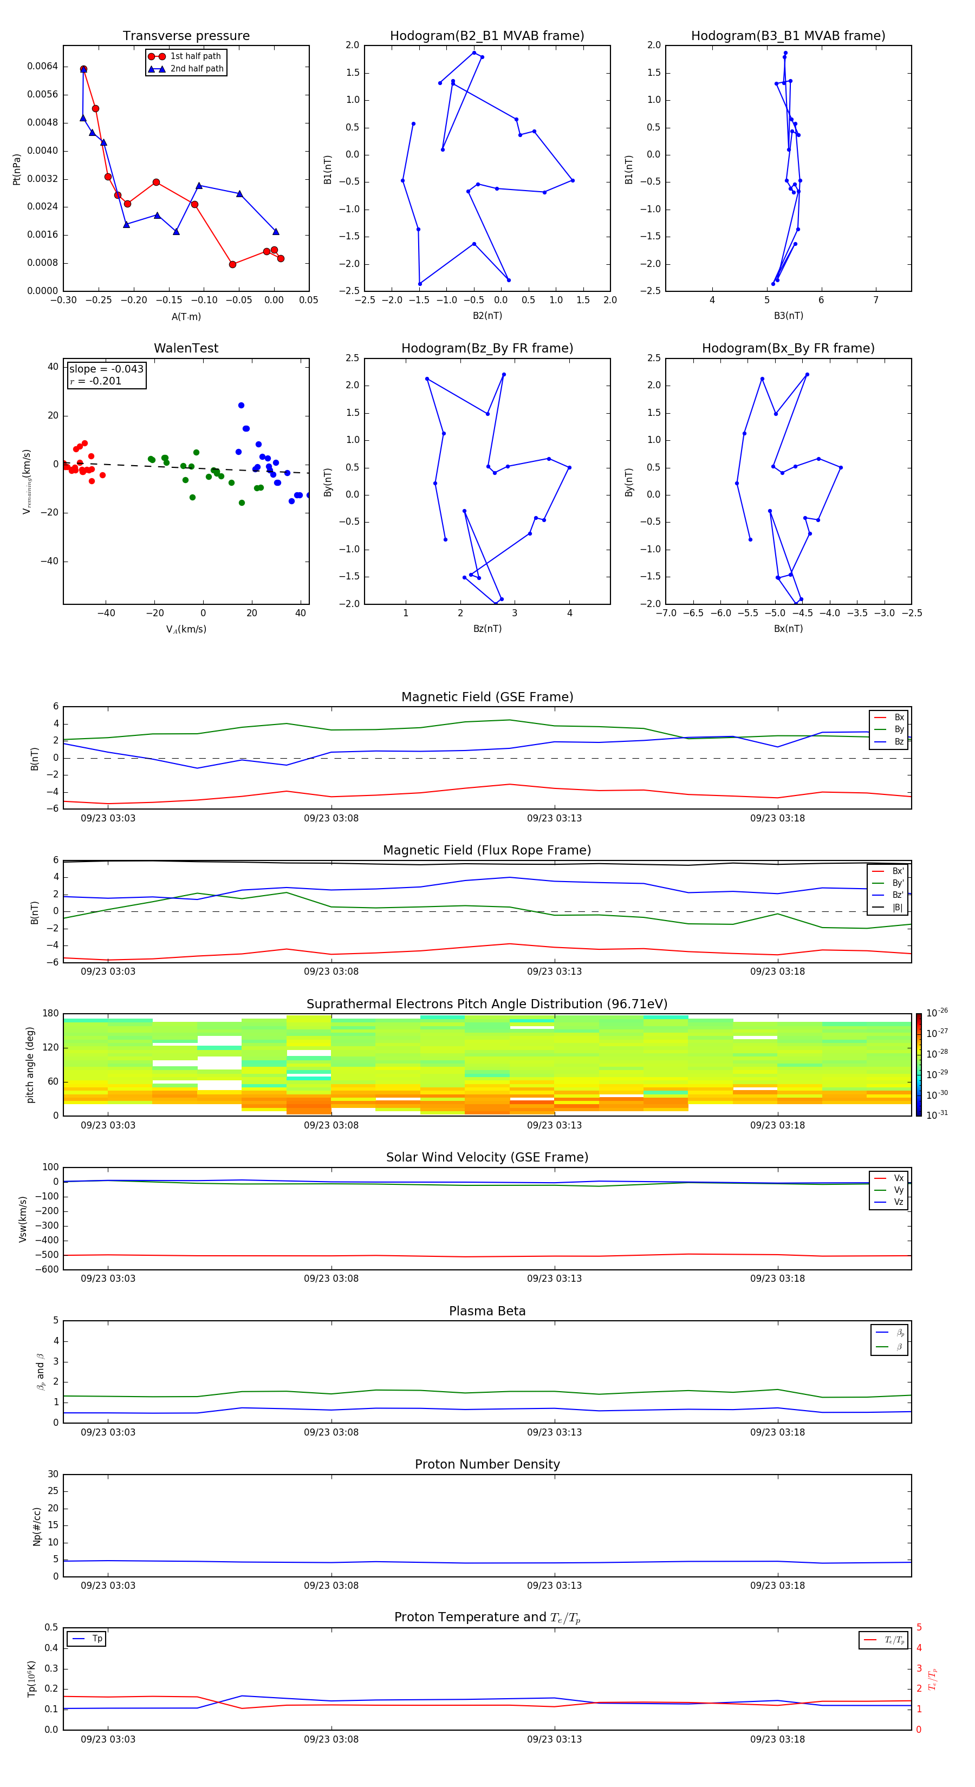This screenshot has height=1787, width=975.
Task: Click the 'Transverse pressure' plot title
Action: (x=186, y=36)
